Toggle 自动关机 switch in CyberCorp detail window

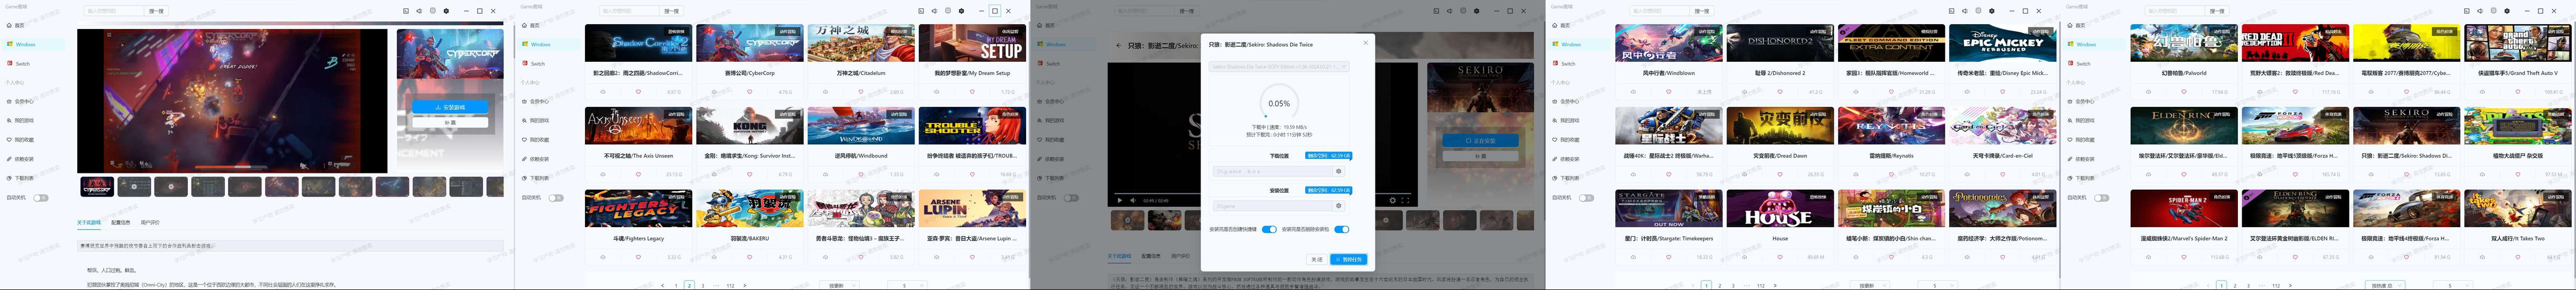[41, 198]
